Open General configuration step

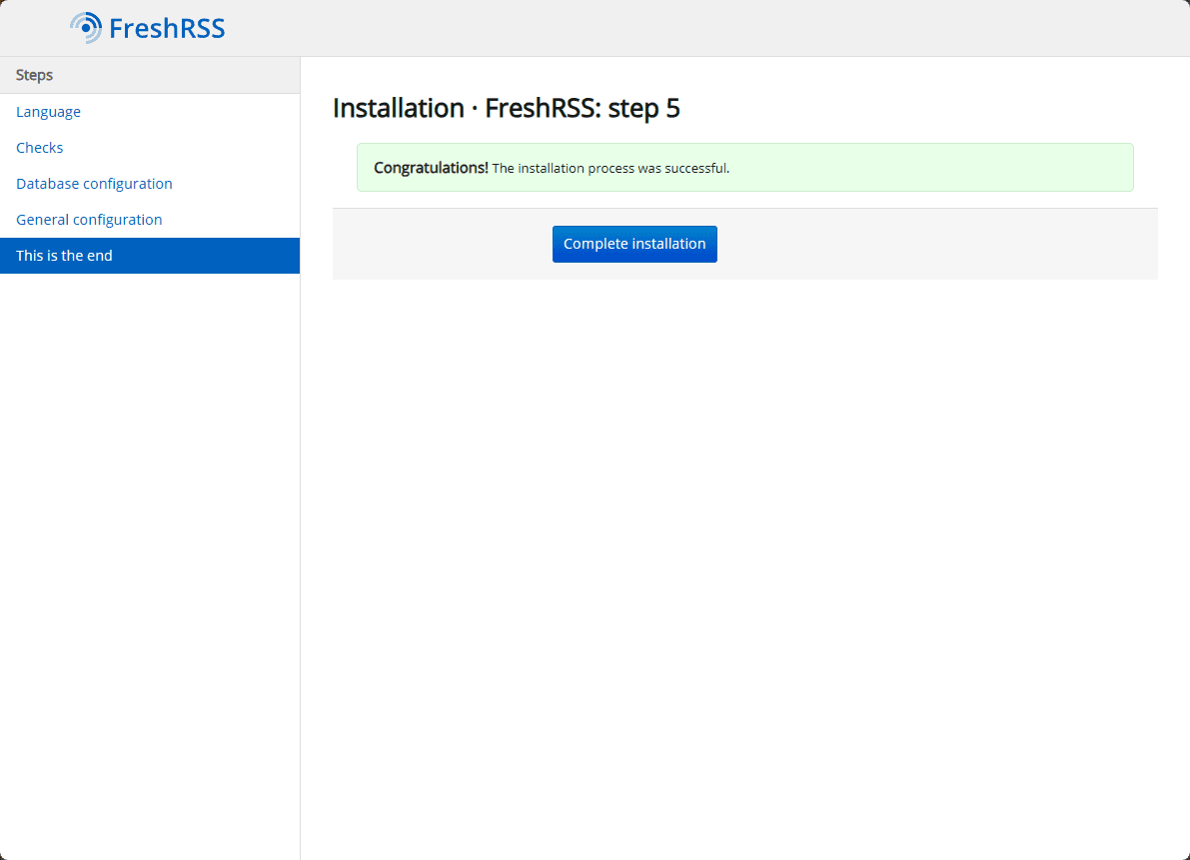click(150, 220)
